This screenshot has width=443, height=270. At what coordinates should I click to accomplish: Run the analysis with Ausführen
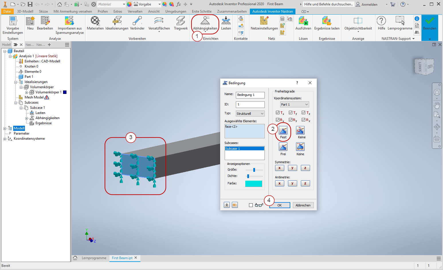pyautogui.click(x=303, y=23)
